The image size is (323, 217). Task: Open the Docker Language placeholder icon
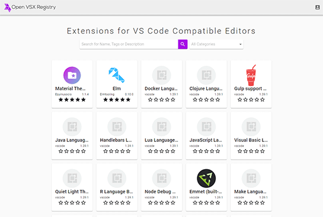pos(161,75)
